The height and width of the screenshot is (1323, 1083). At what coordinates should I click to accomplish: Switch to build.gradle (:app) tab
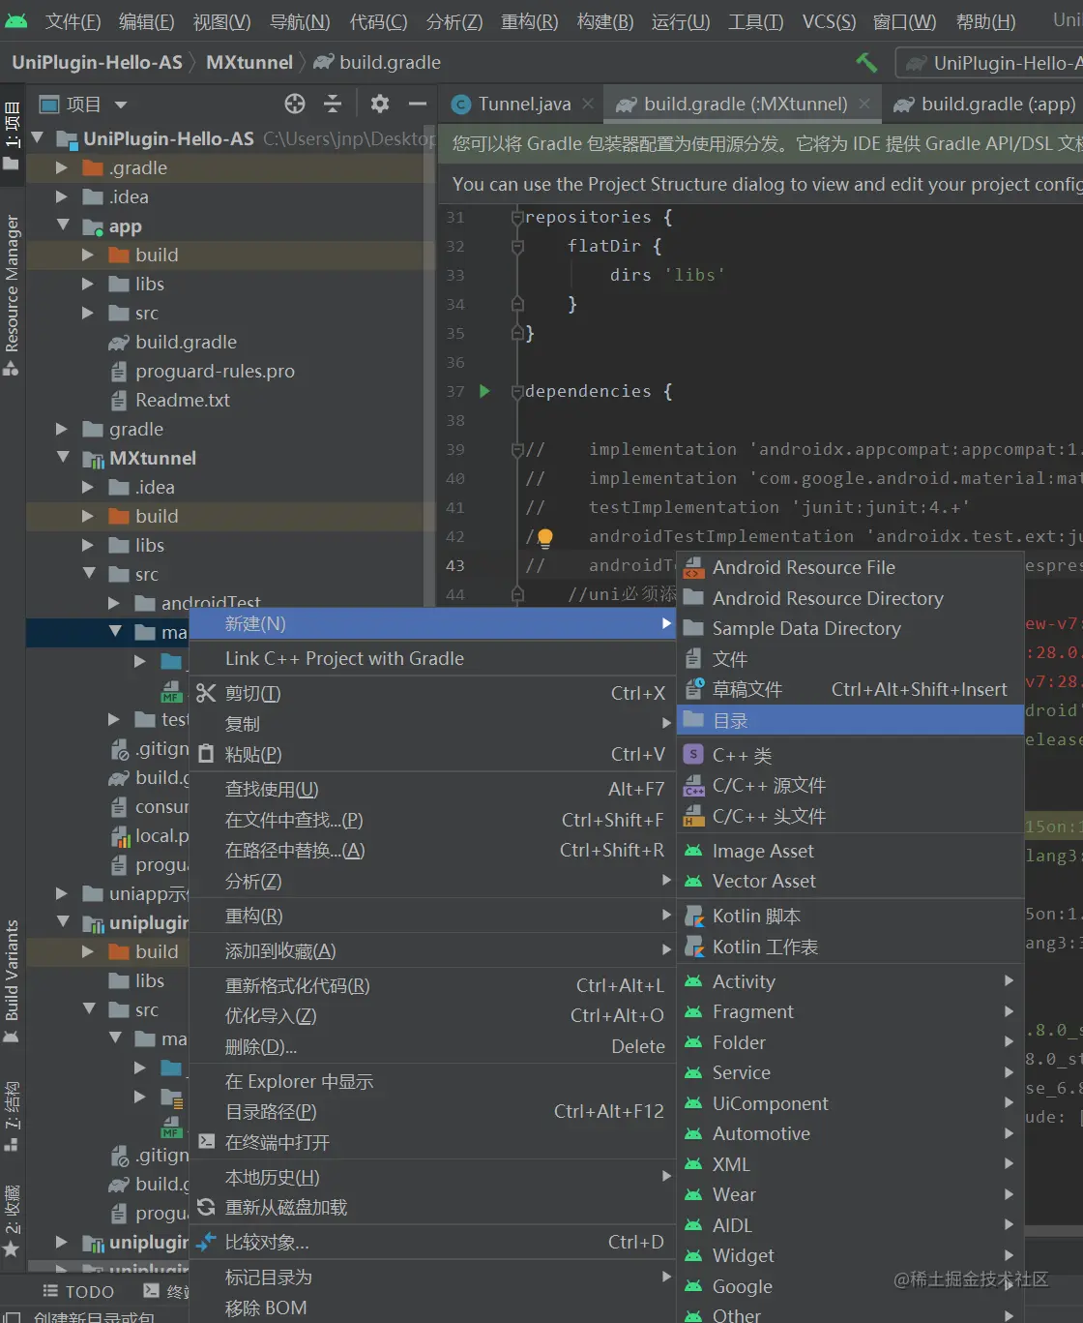click(986, 104)
